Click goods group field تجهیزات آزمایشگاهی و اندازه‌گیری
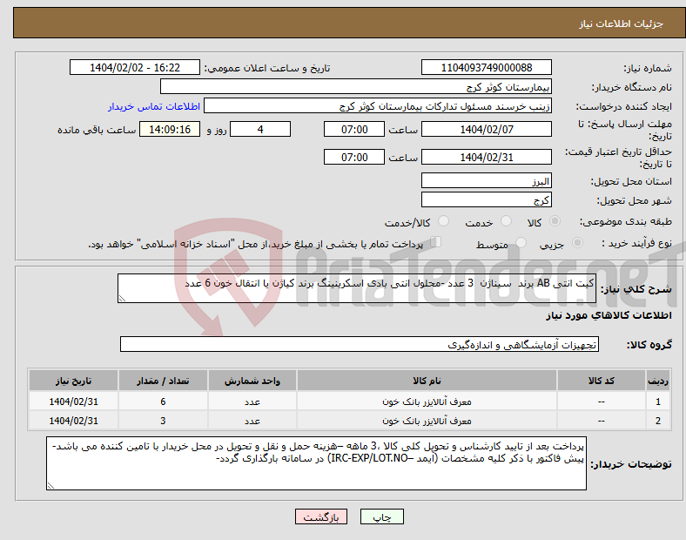Screen dimensions: 686x540 [360, 344]
